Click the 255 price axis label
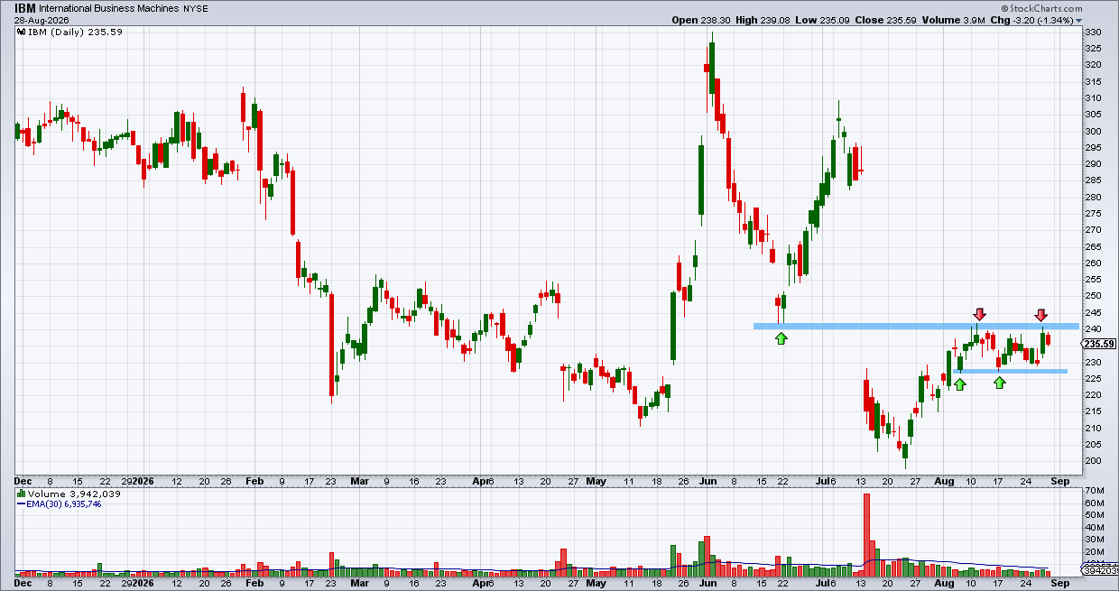The height and width of the screenshot is (591, 1119). click(x=1093, y=280)
